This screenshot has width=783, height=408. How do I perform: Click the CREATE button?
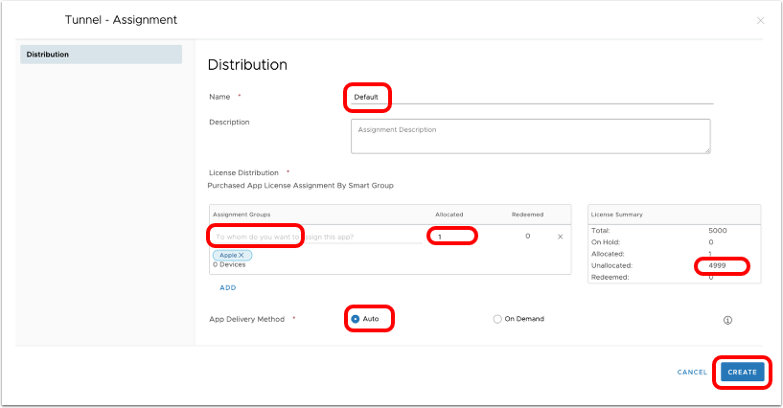pos(742,372)
